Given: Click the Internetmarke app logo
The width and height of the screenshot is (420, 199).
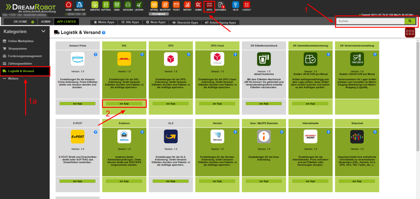Looking at the screenshot, I should pos(310,136).
